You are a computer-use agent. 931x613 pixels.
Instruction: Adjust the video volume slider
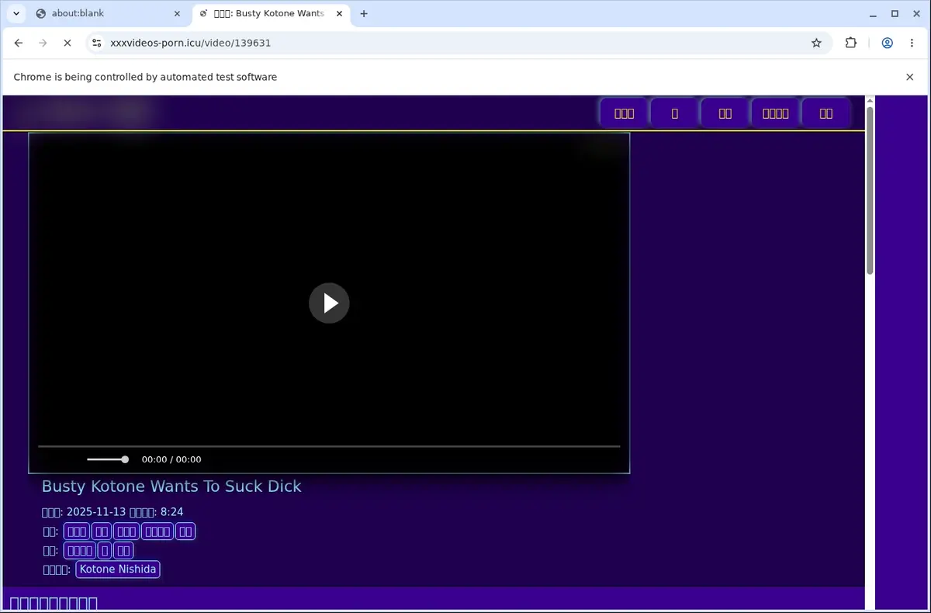click(x=108, y=459)
